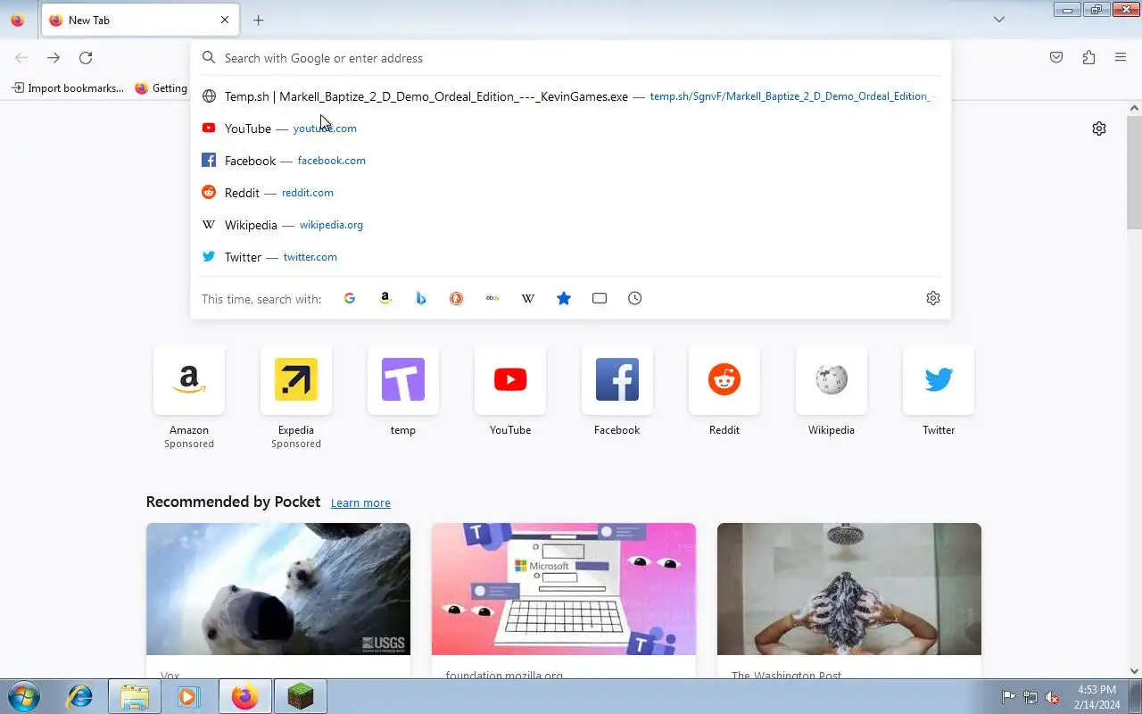Viewport: 1142px width, 714px height.
Task: Reload the current page
Action: click(86, 57)
